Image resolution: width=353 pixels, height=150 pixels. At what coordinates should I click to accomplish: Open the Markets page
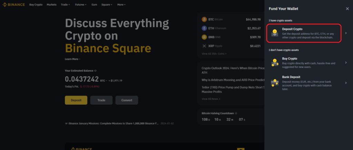pos(52,4)
